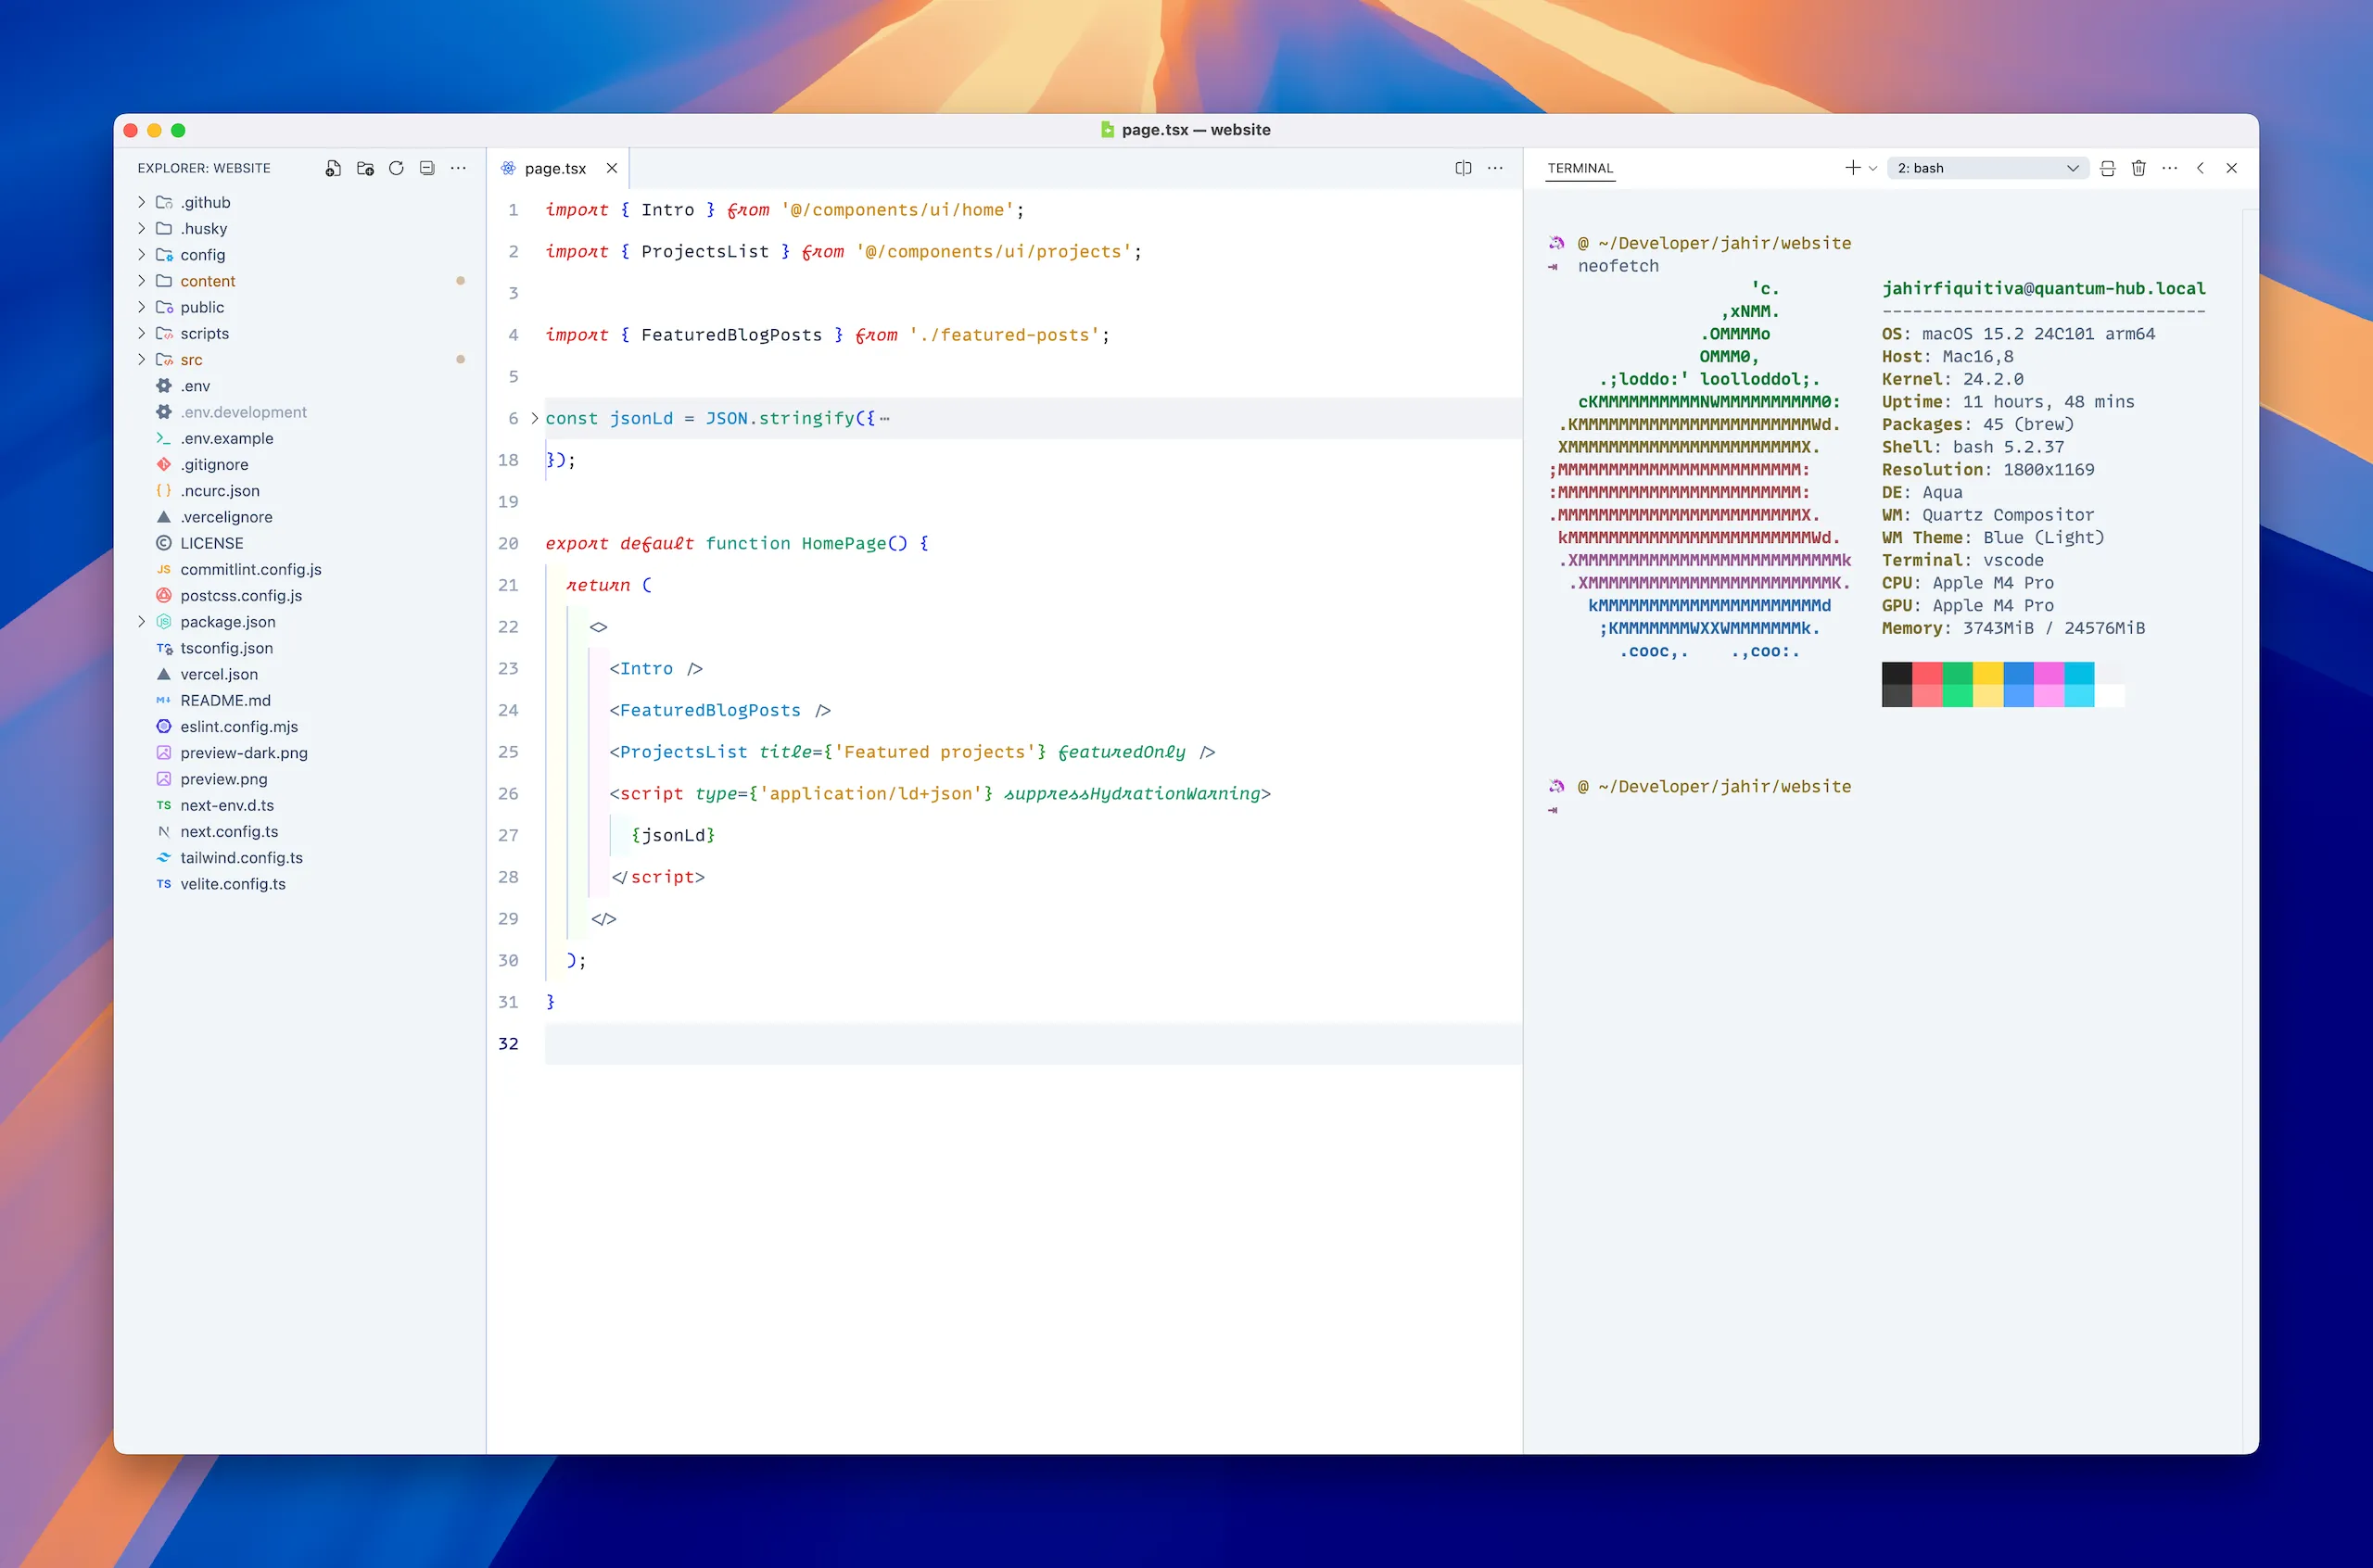Expand the .husky folder
2373x1568 pixels.
click(x=141, y=228)
